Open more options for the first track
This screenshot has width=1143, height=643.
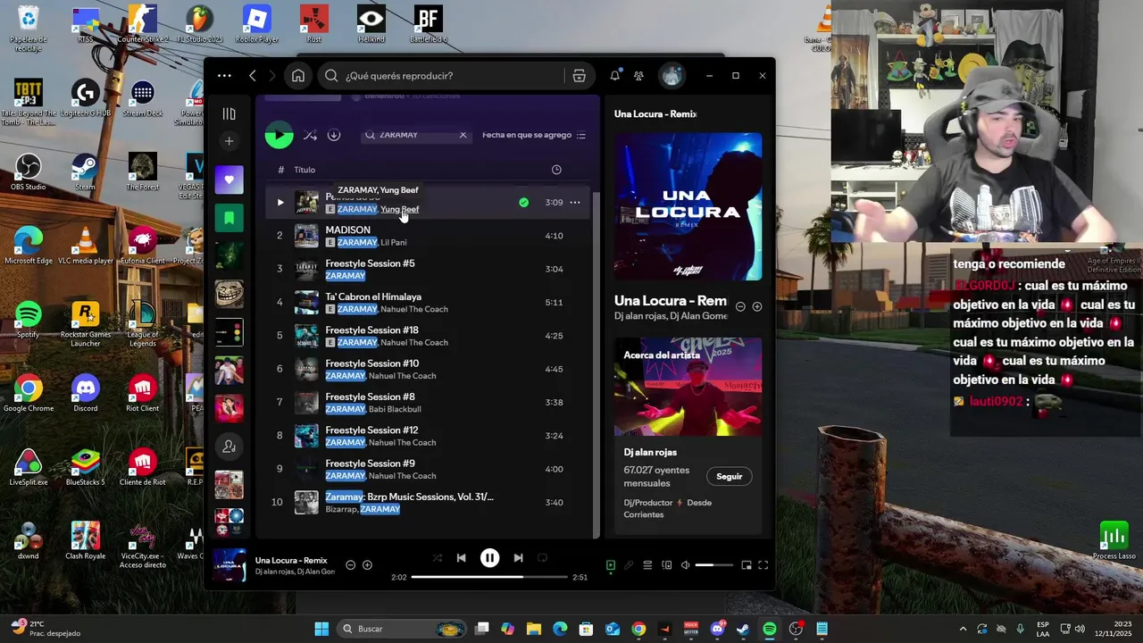[x=575, y=203]
